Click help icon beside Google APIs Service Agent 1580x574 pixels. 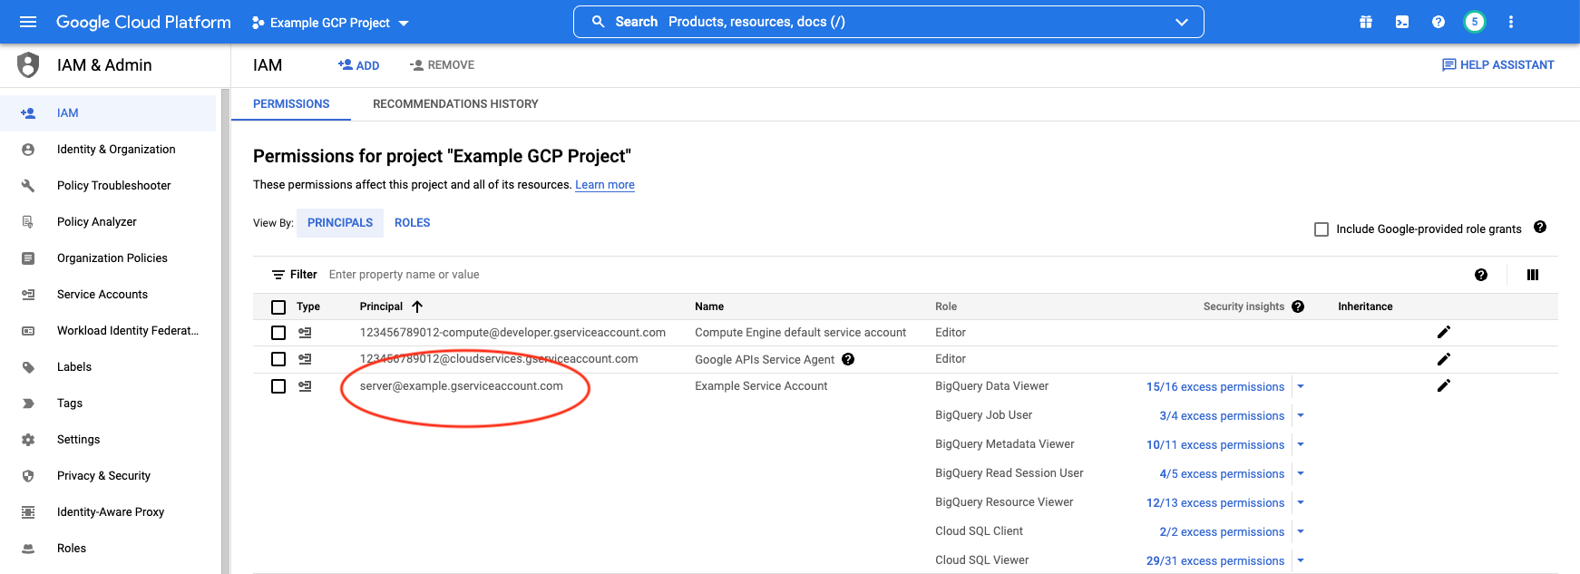click(848, 359)
